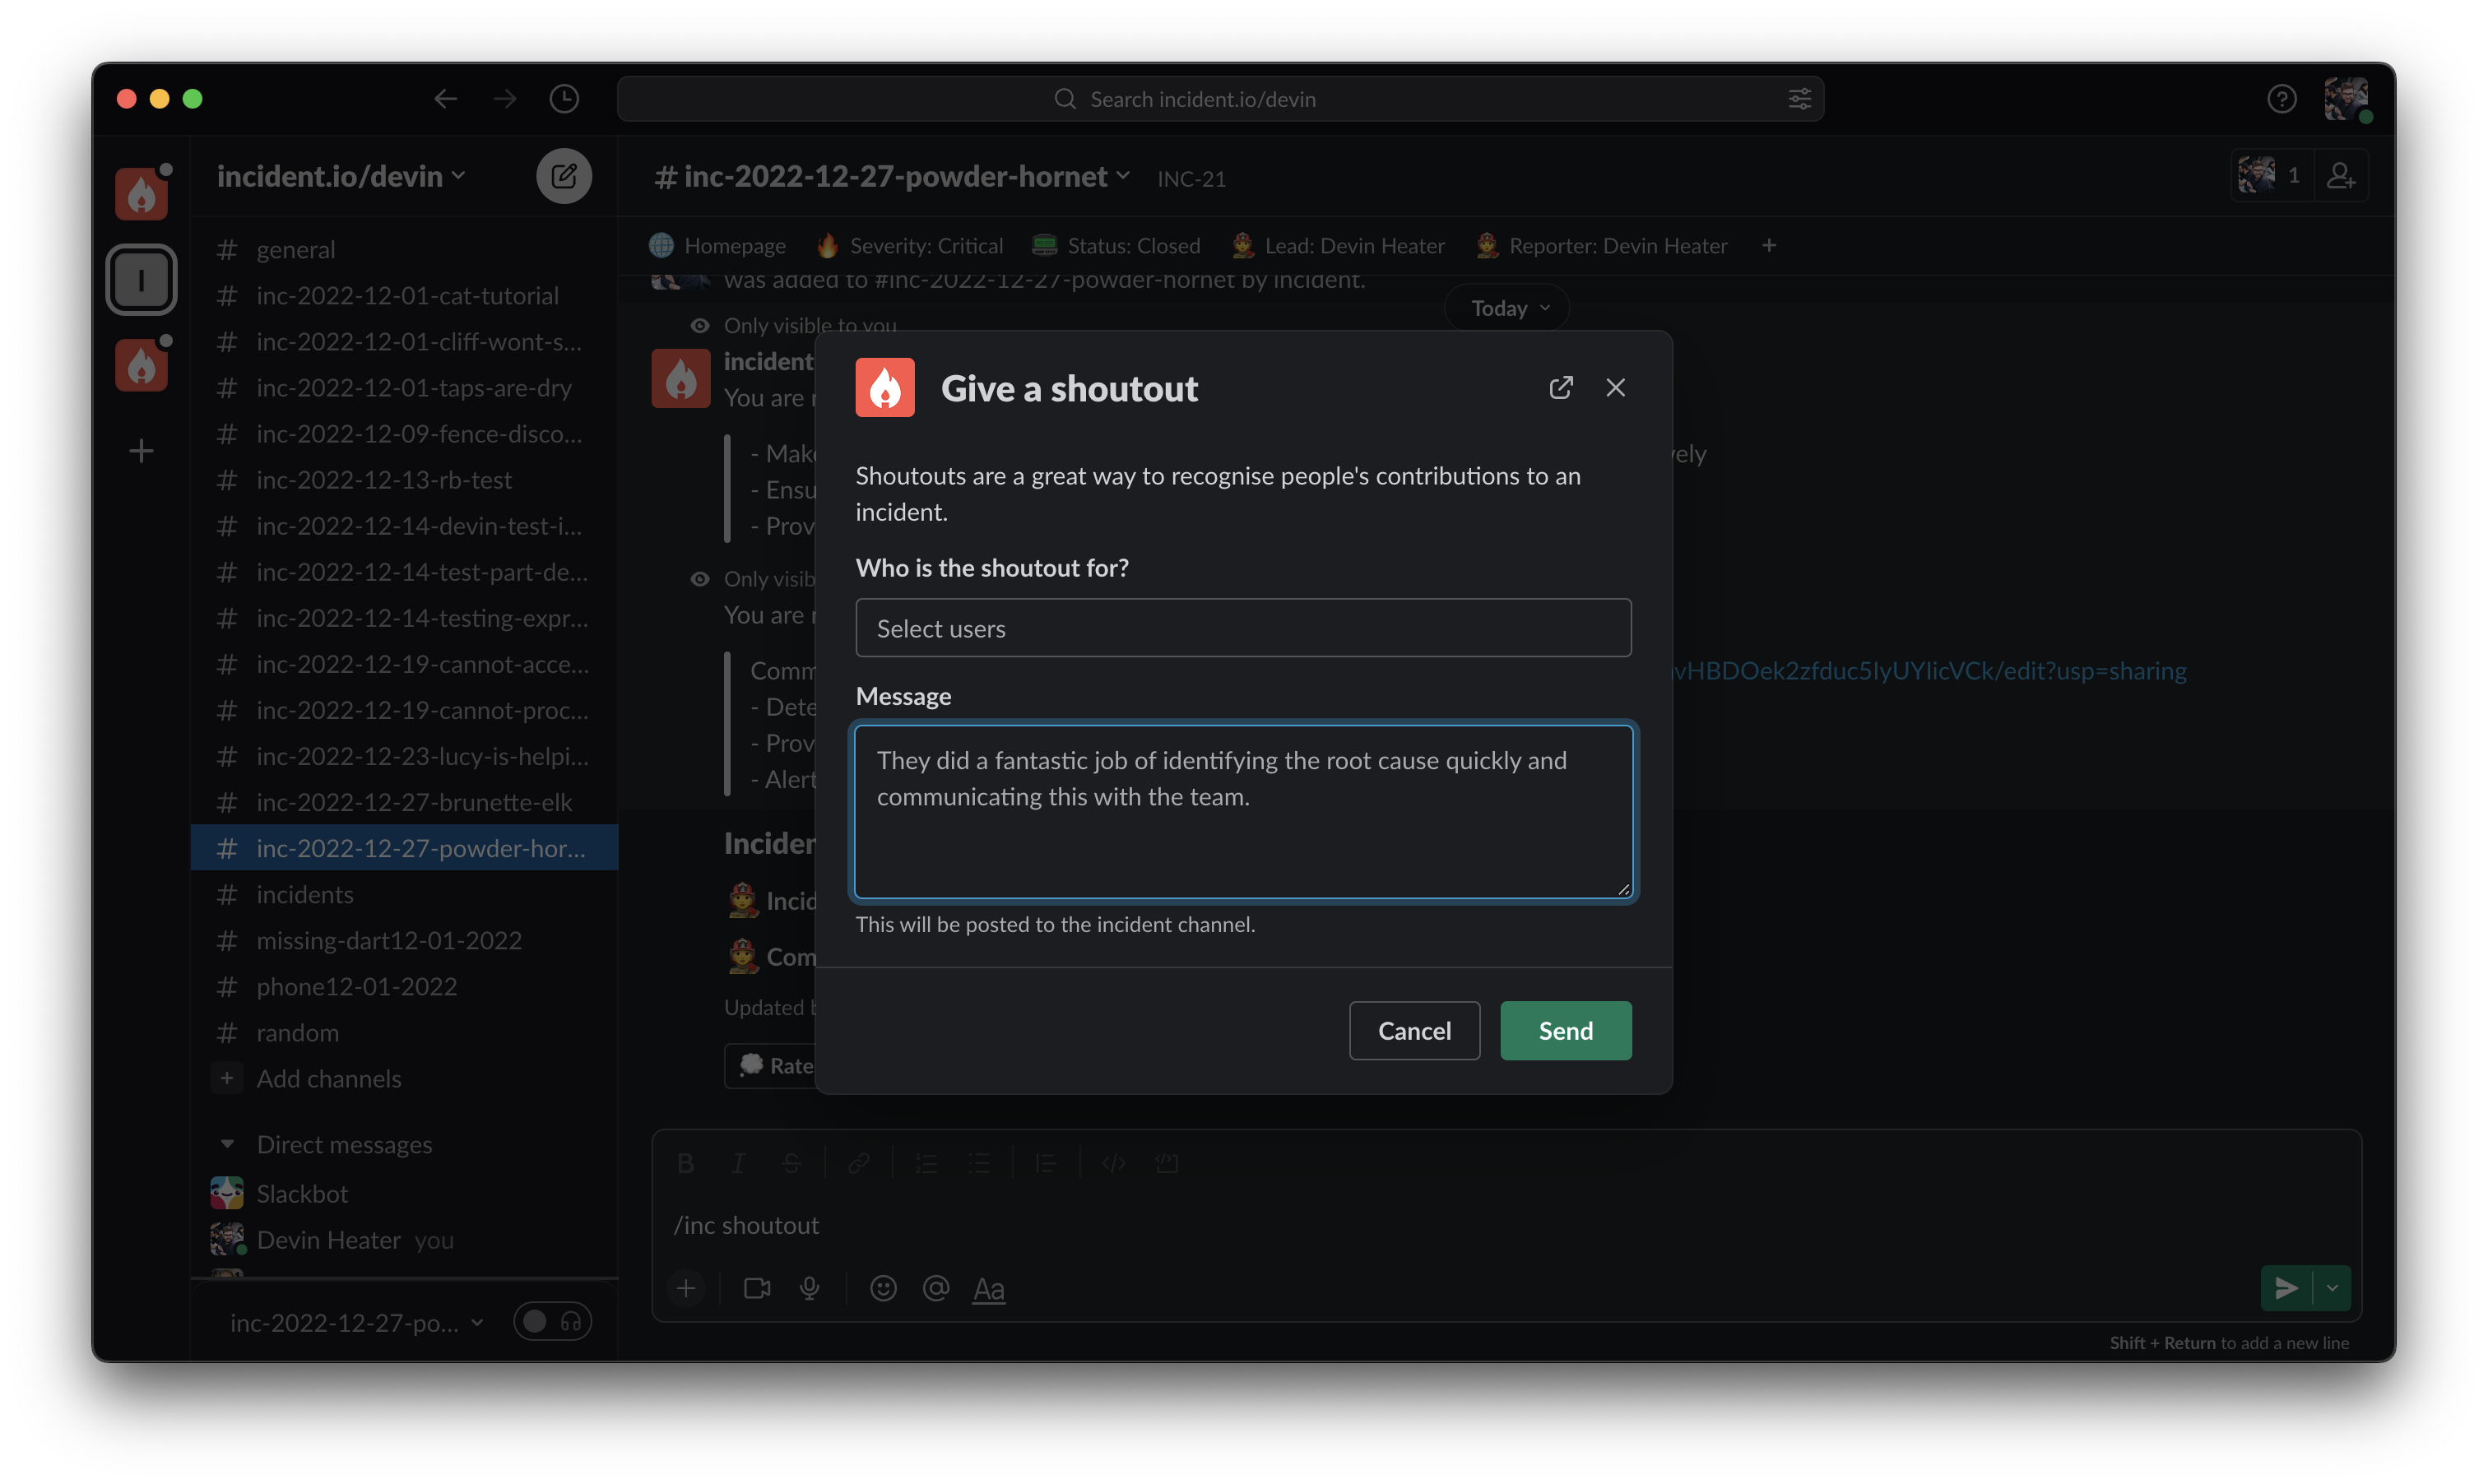Viewport: 2488px width, 1484px height.
Task: Open the Select users field
Action: (1243, 628)
